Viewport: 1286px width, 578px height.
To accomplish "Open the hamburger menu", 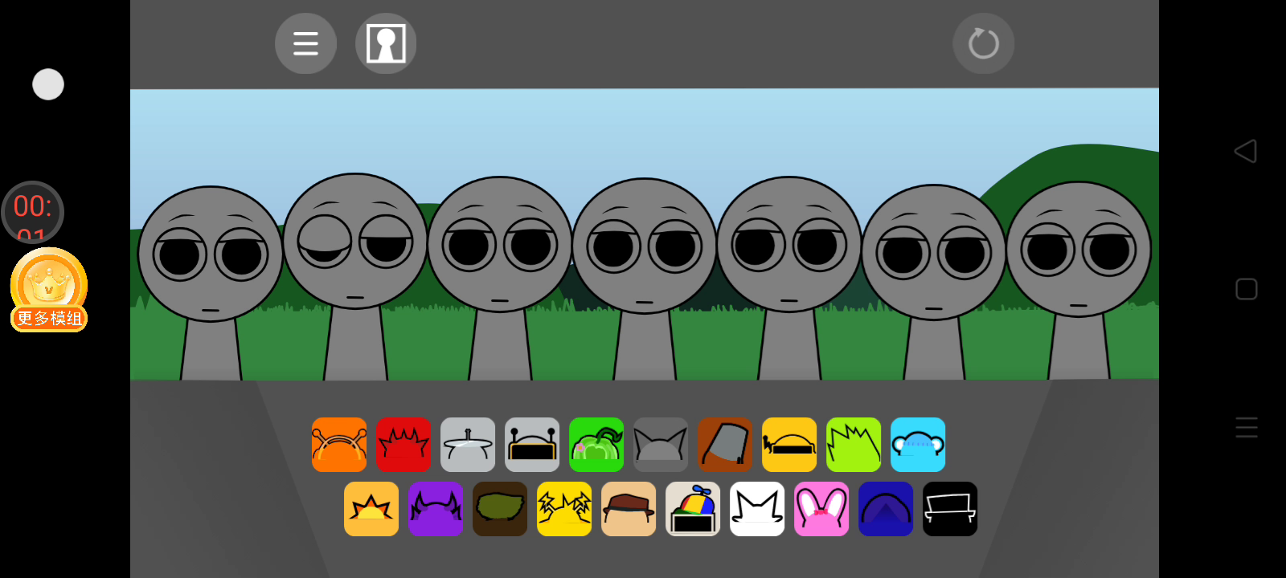I will 305,43.
